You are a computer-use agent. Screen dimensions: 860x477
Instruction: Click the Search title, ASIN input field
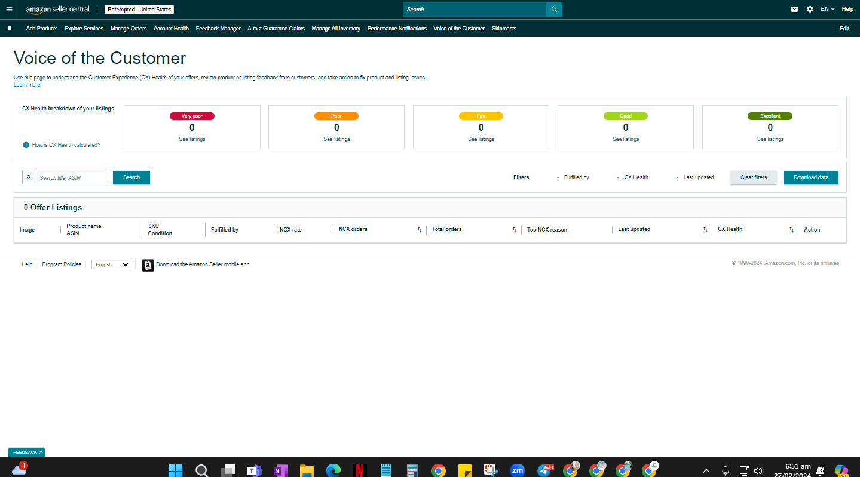click(x=71, y=177)
